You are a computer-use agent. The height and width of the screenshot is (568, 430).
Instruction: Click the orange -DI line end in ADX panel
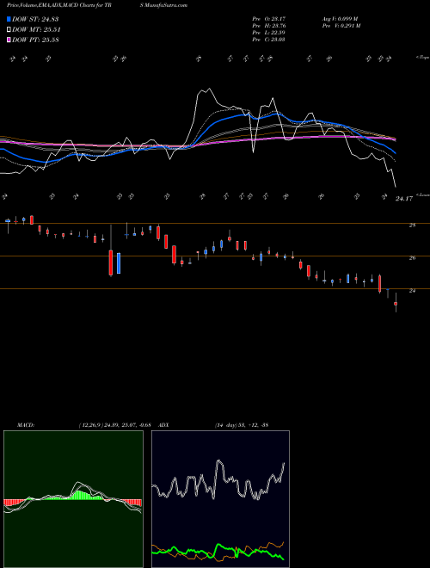click(283, 542)
